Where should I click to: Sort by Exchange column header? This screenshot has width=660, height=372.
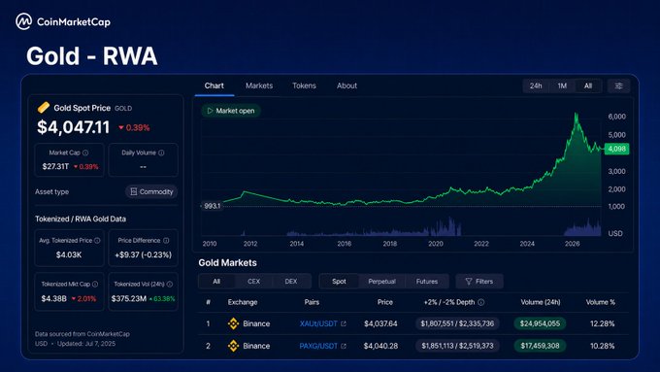coord(243,302)
